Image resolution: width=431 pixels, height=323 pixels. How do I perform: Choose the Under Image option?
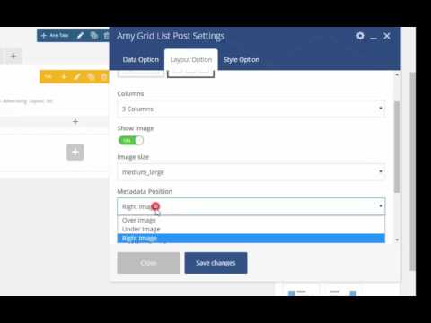pos(251,229)
